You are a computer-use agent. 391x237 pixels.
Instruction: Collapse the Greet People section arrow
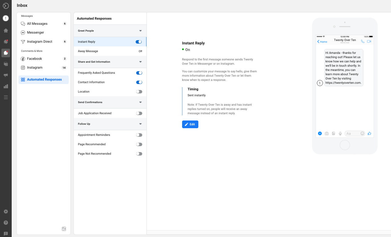point(140,31)
